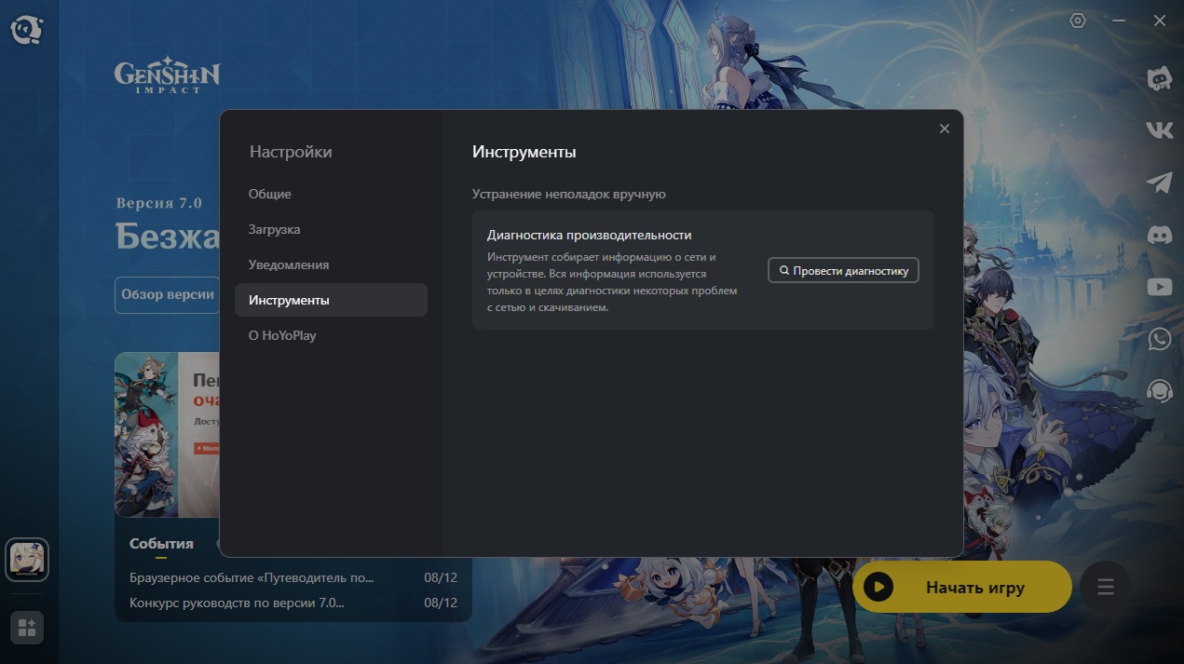Open the WhatsApp icon
Image resolution: width=1184 pixels, height=664 pixels.
[1160, 339]
